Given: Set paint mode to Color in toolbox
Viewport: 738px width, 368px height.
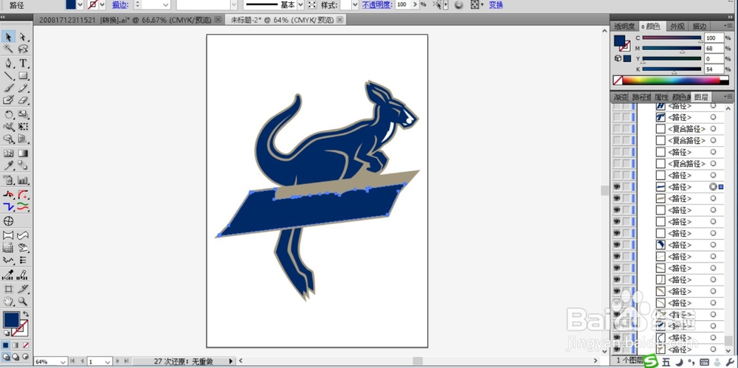Looking at the screenshot, I should 6,345.
